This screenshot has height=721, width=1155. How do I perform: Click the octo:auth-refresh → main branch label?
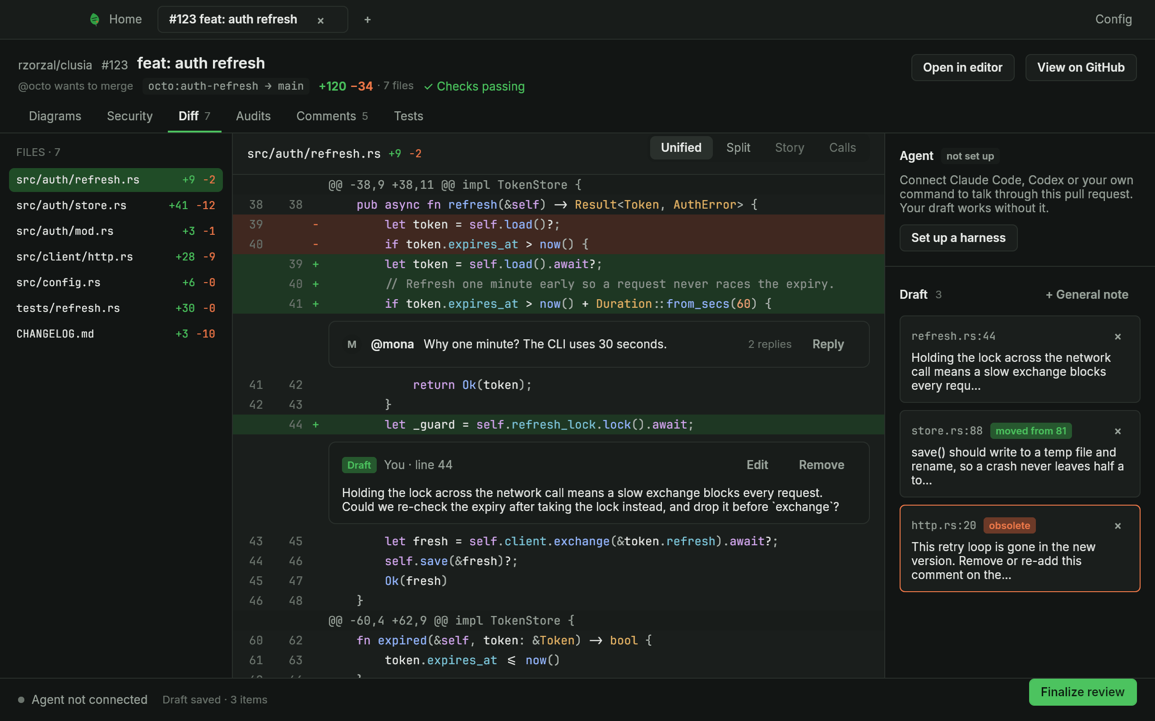[x=226, y=87]
